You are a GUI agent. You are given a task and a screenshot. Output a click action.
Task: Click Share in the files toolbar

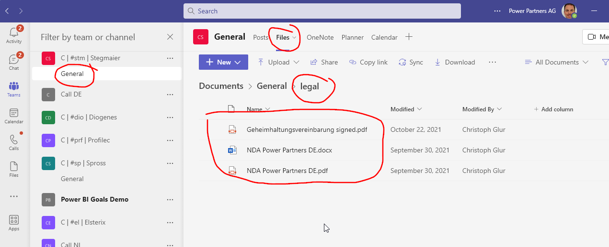[324, 62]
